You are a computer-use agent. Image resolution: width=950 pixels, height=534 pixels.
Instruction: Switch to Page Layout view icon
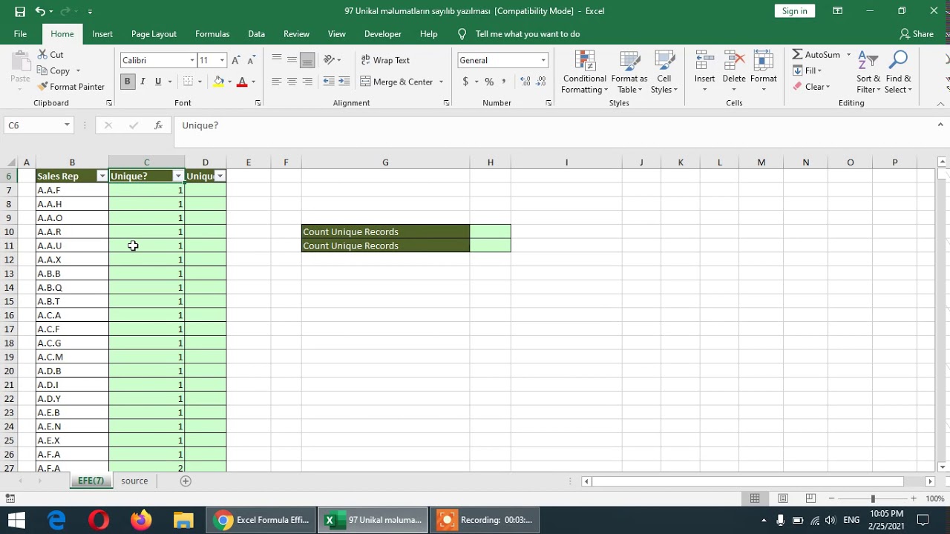click(x=783, y=498)
